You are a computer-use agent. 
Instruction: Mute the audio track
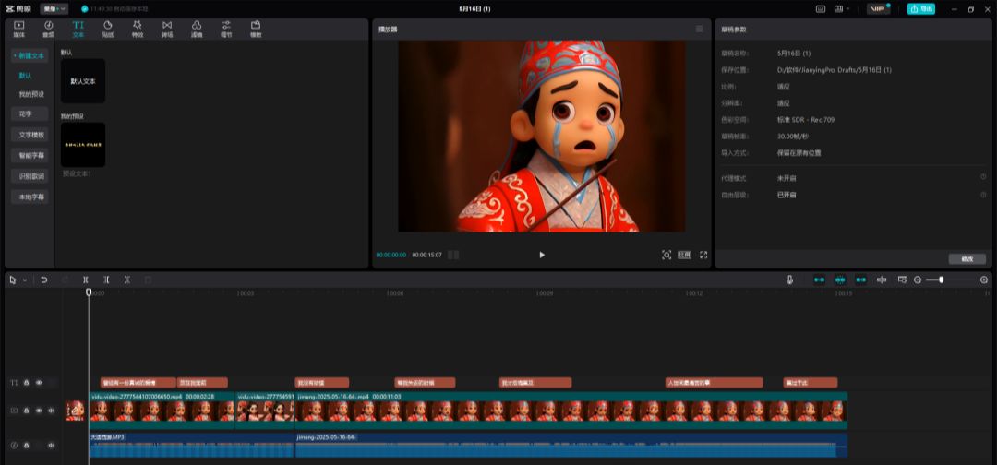pyautogui.click(x=52, y=446)
